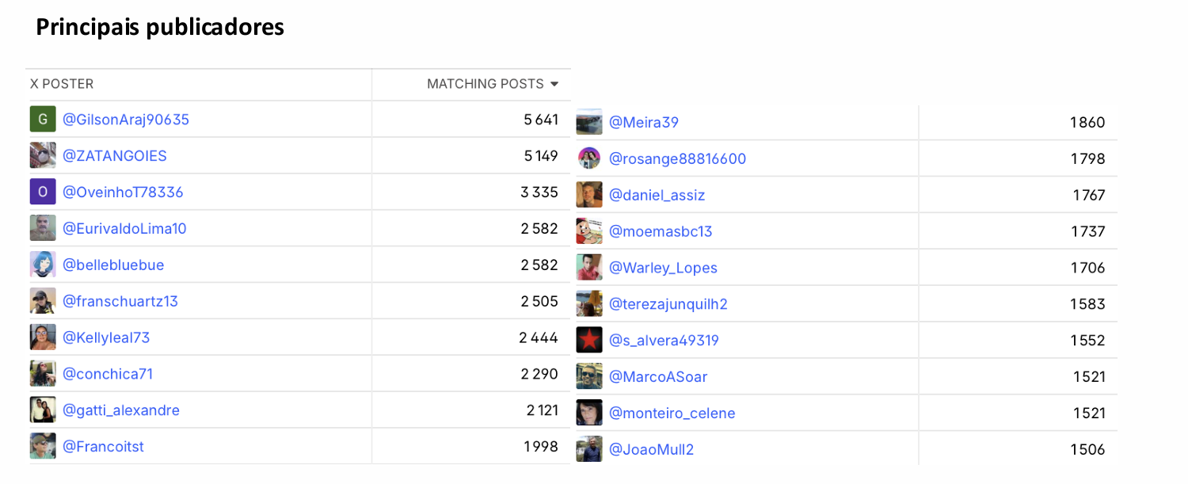Click the profile picture of @moemasbc13

(x=589, y=231)
